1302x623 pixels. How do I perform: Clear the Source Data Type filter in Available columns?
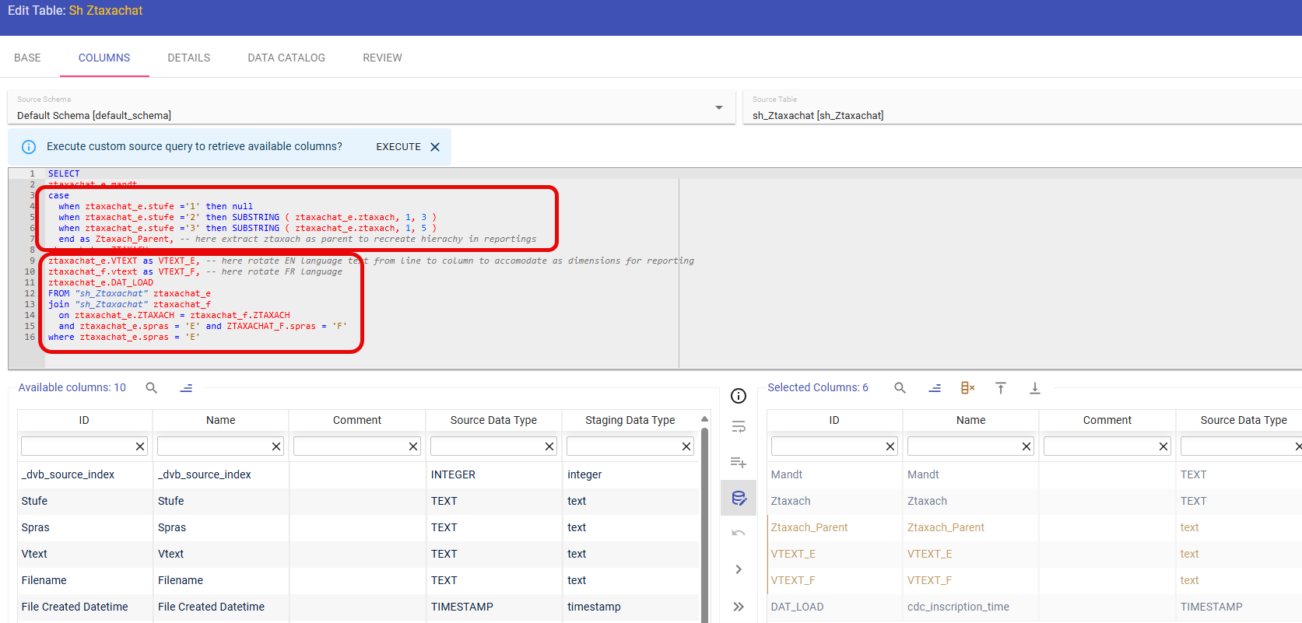(549, 446)
